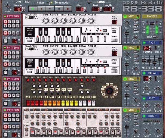This screenshot has height=138, width=165.
Task: Click the Reso knob on first synth
Action: 64,21
